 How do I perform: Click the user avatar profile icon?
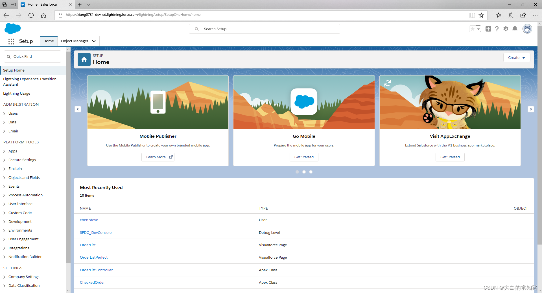[x=527, y=28]
